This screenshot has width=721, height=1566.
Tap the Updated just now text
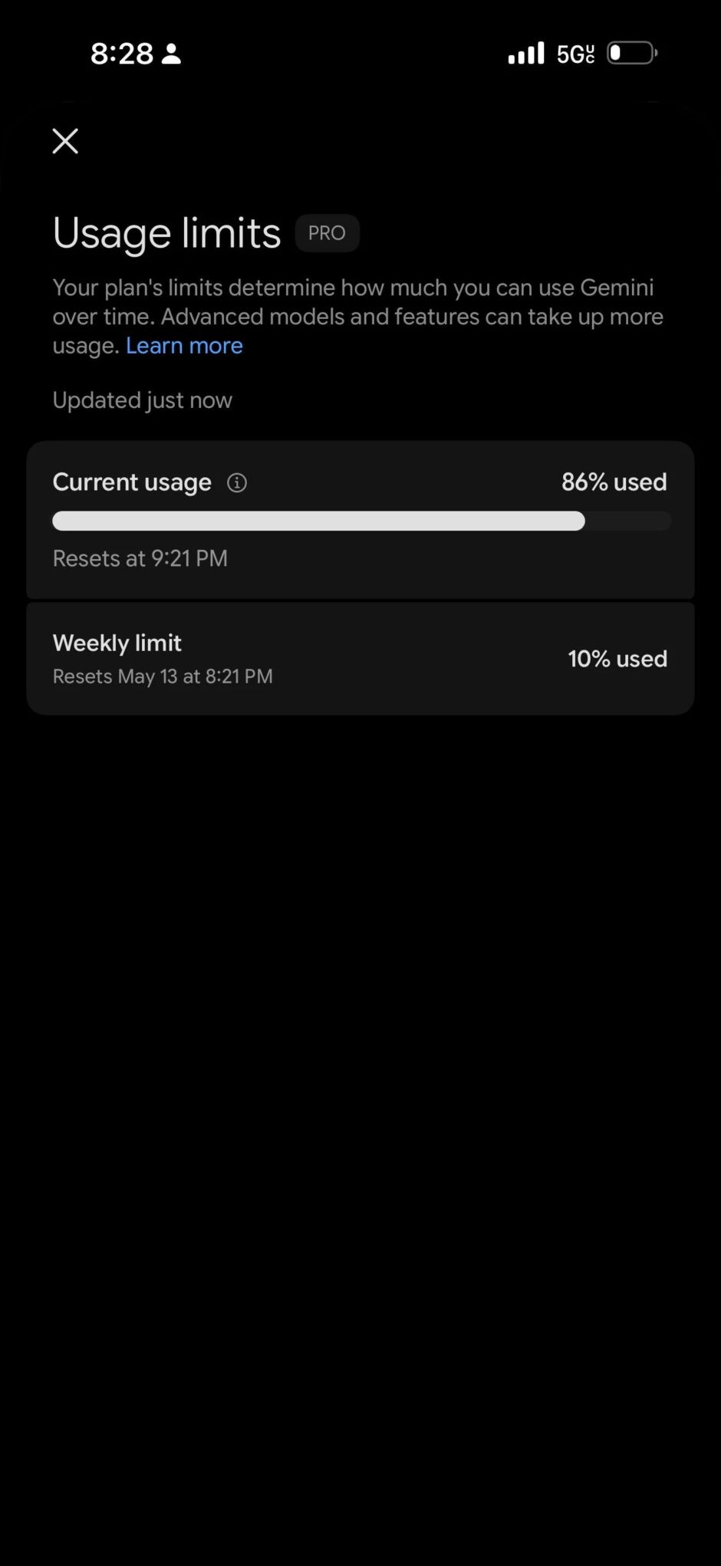tap(142, 400)
